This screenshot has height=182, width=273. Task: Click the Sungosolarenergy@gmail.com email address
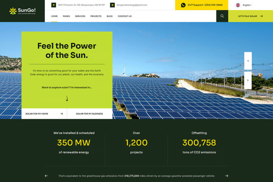(x=132, y=5)
